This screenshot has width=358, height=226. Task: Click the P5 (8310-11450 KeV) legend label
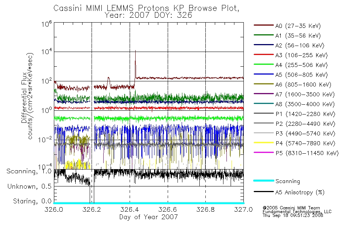coord(307,153)
